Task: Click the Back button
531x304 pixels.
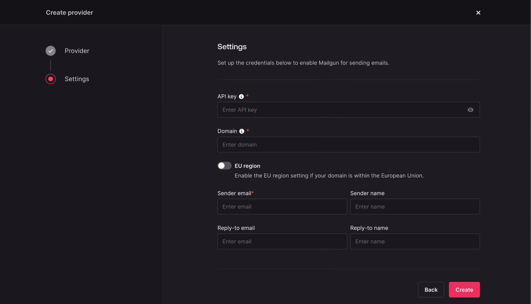Action: click(x=431, y=290)
